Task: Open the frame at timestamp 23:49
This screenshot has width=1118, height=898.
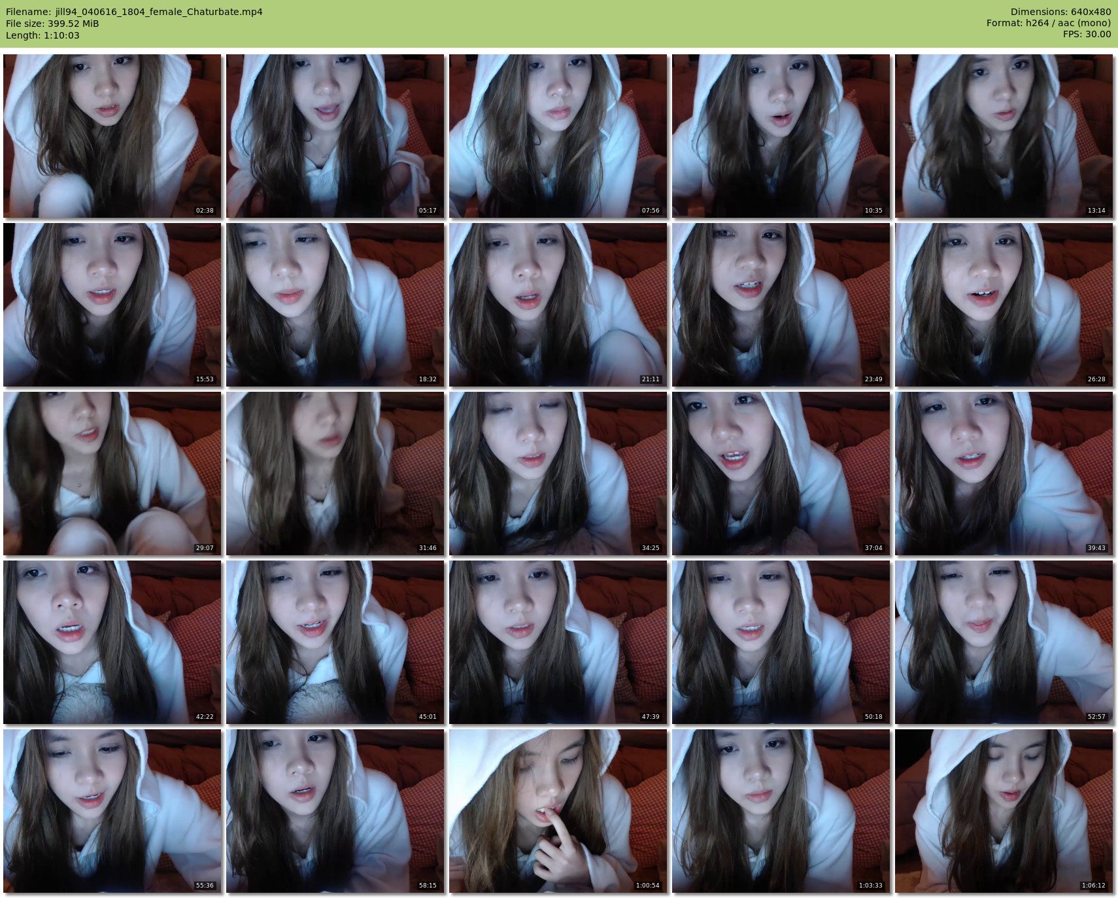Action: [781, 305]
